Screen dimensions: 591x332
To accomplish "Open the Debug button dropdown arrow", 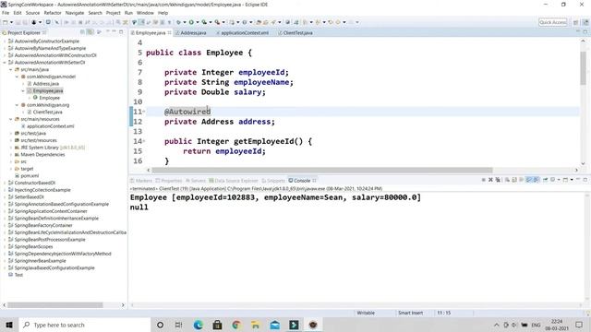I will 185,22.
